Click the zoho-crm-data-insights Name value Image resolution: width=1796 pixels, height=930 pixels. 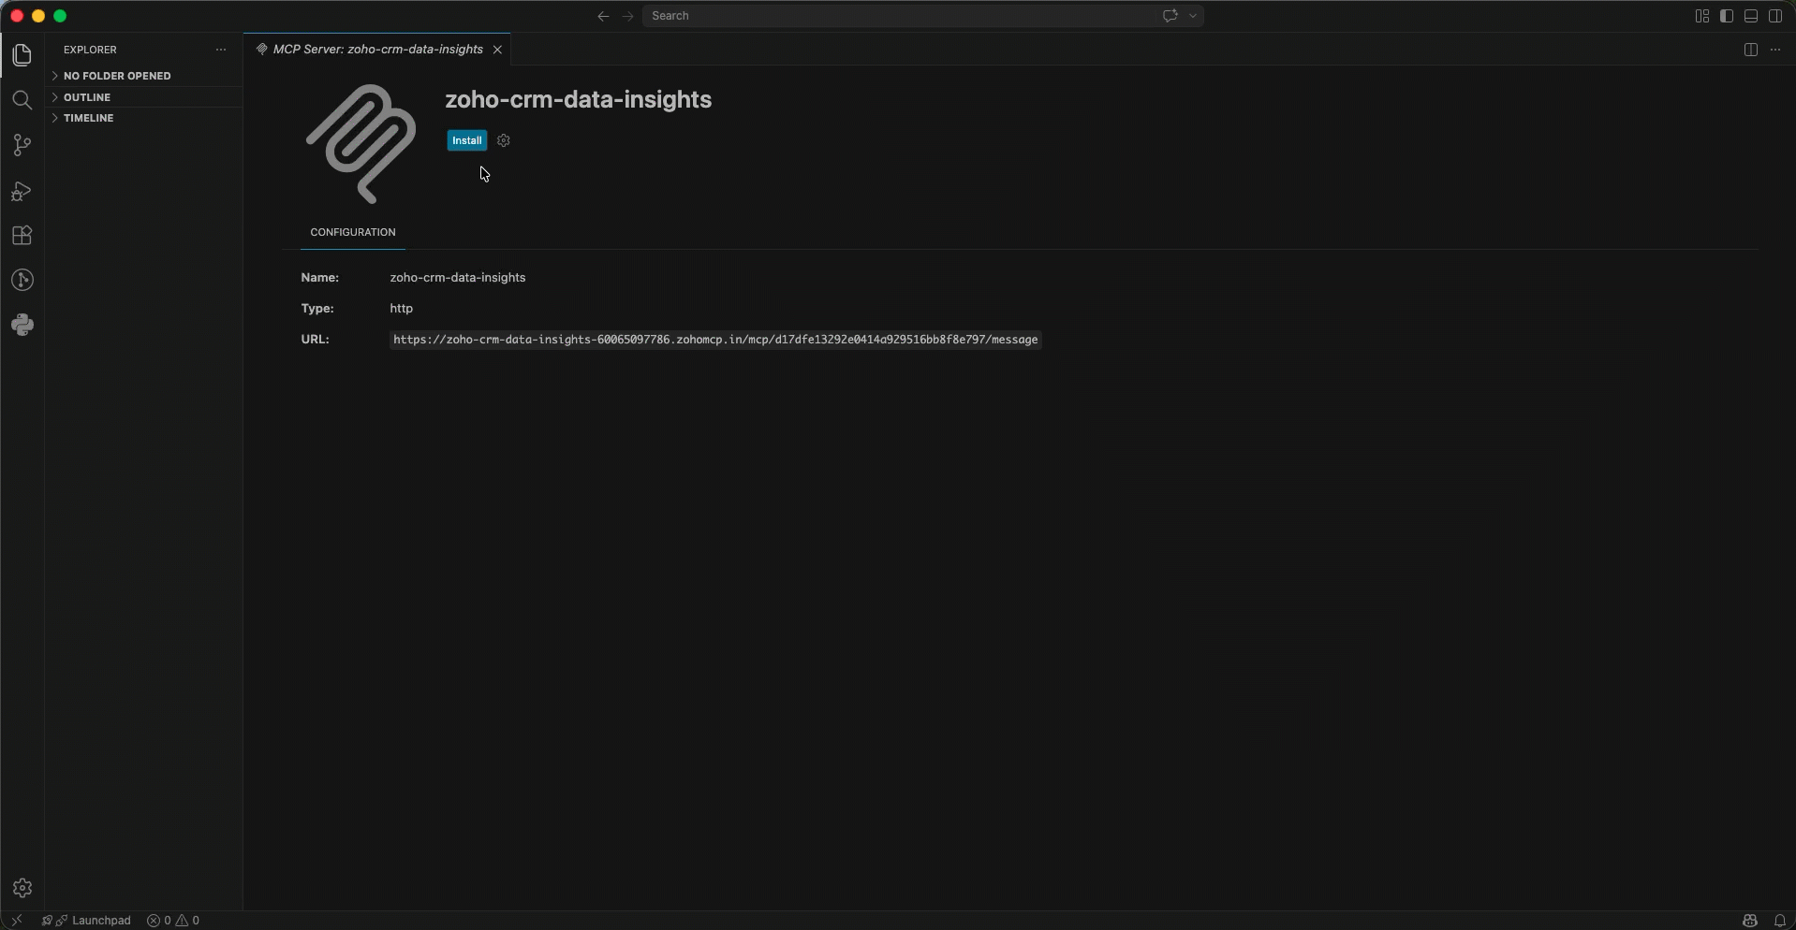[458, 278]
